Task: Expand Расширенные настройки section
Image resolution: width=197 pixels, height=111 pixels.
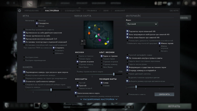Action: click(x=98, y=99)
